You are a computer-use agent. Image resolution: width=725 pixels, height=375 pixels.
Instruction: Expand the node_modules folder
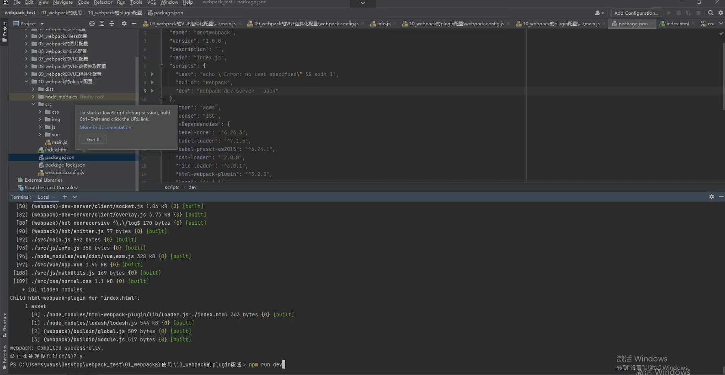click(x=33, y=97)
